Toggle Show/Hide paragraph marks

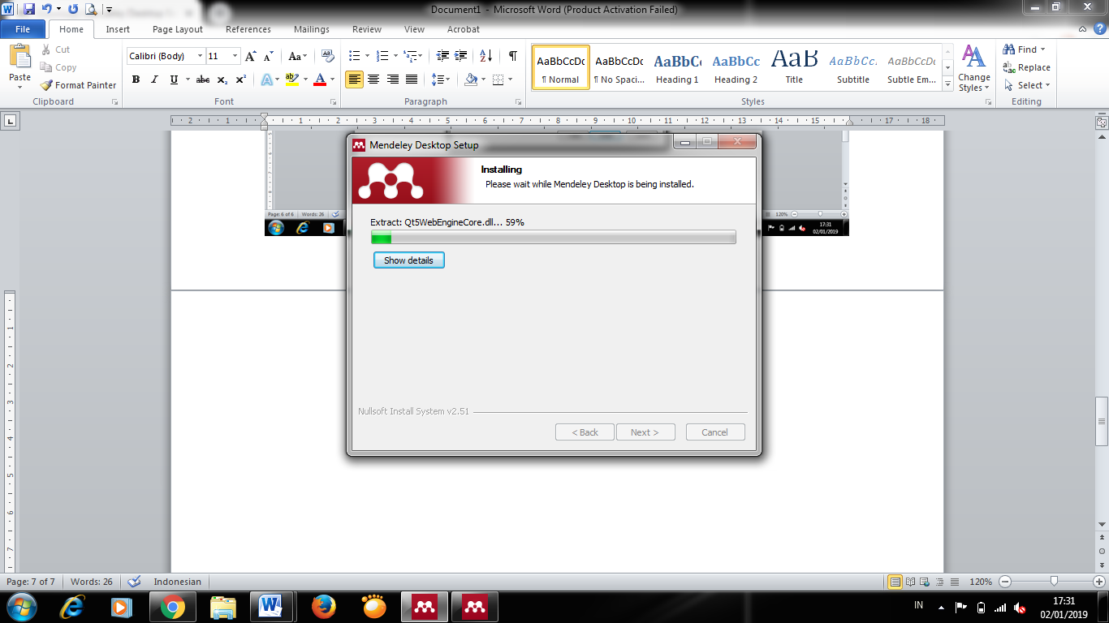click(x=512, y=56)
